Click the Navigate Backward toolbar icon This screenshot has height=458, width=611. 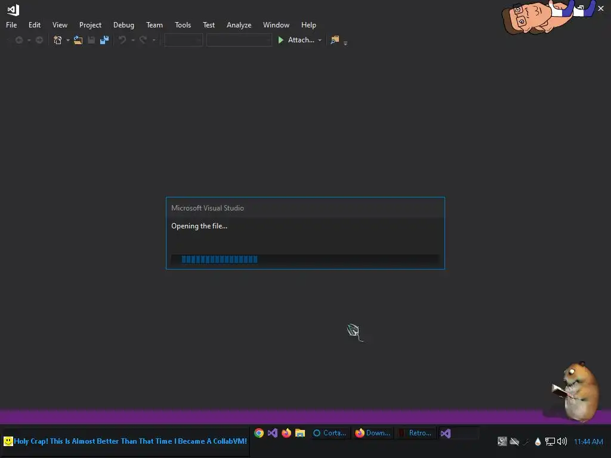pyautogui.click(x=18, y=40)
